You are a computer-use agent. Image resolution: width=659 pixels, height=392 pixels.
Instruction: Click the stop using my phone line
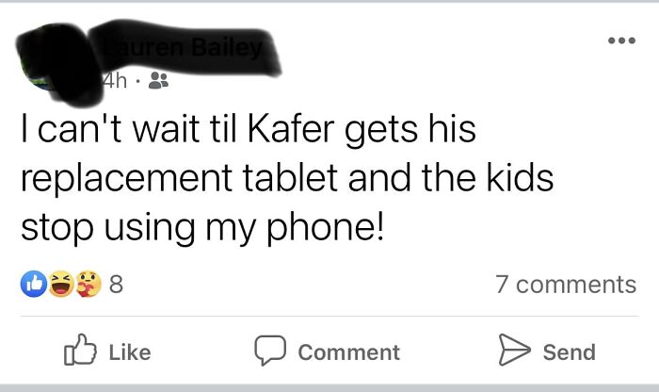[x=202, y=227]
